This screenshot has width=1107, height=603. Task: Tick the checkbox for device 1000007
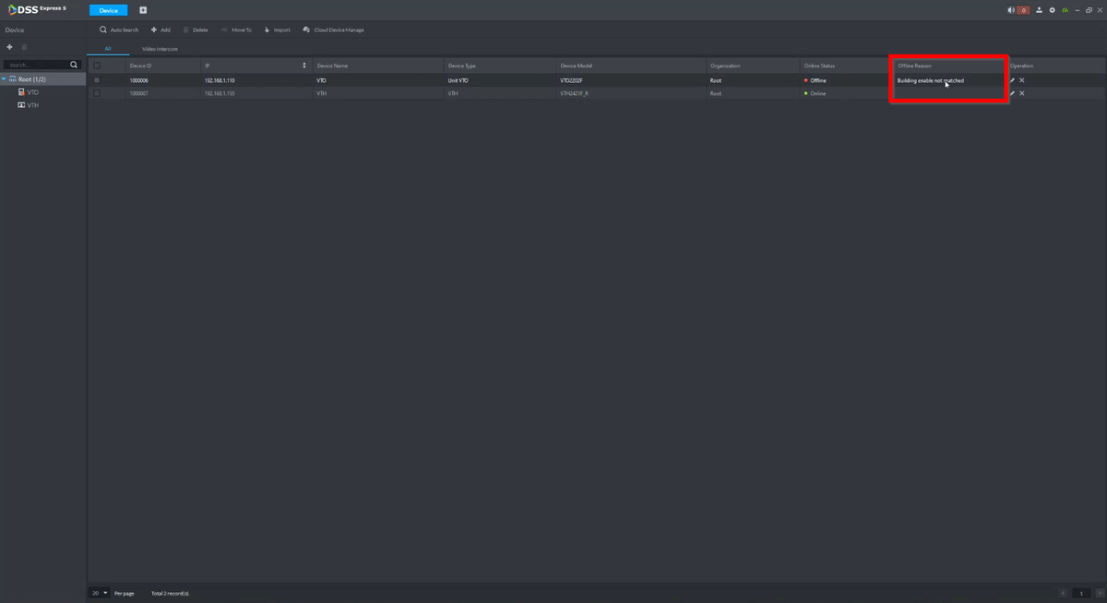point(97,93)
